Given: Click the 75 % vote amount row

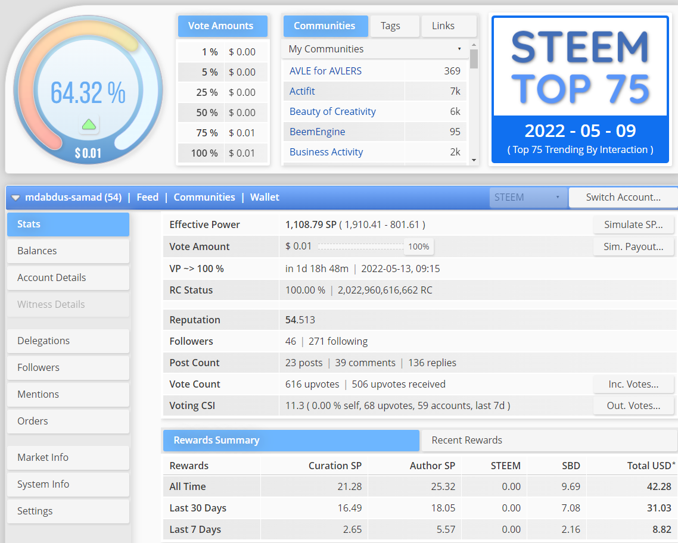Looking at the screenshot, I should click(x=223, y=133).
